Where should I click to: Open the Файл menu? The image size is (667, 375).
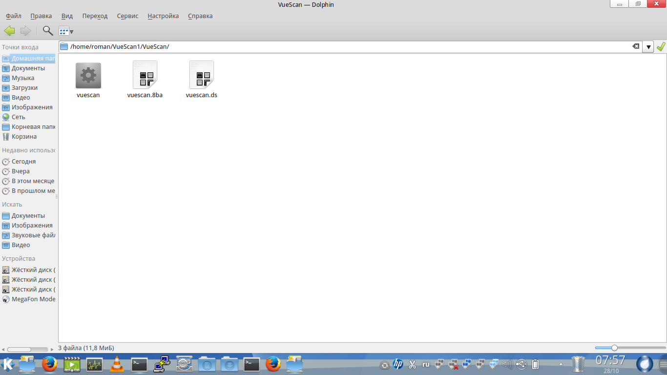tap(14, 16)
